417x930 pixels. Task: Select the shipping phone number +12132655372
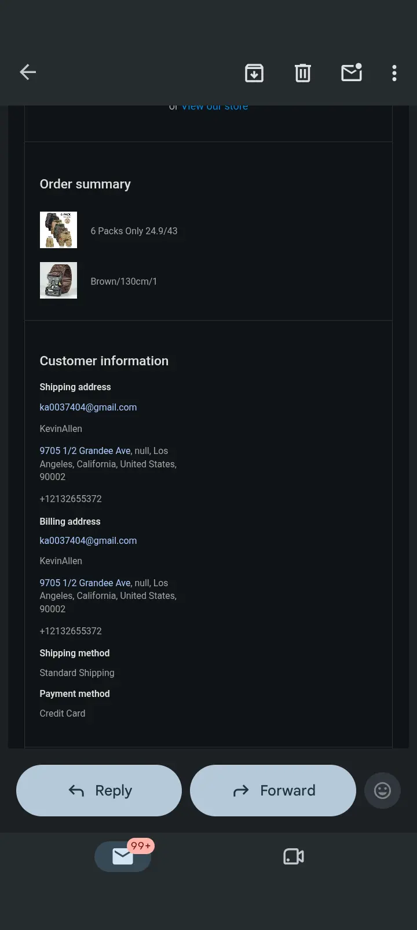coord(71,499)
